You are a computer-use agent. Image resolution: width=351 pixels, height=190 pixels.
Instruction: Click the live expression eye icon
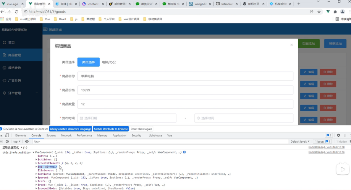click(x=27, y=141)
